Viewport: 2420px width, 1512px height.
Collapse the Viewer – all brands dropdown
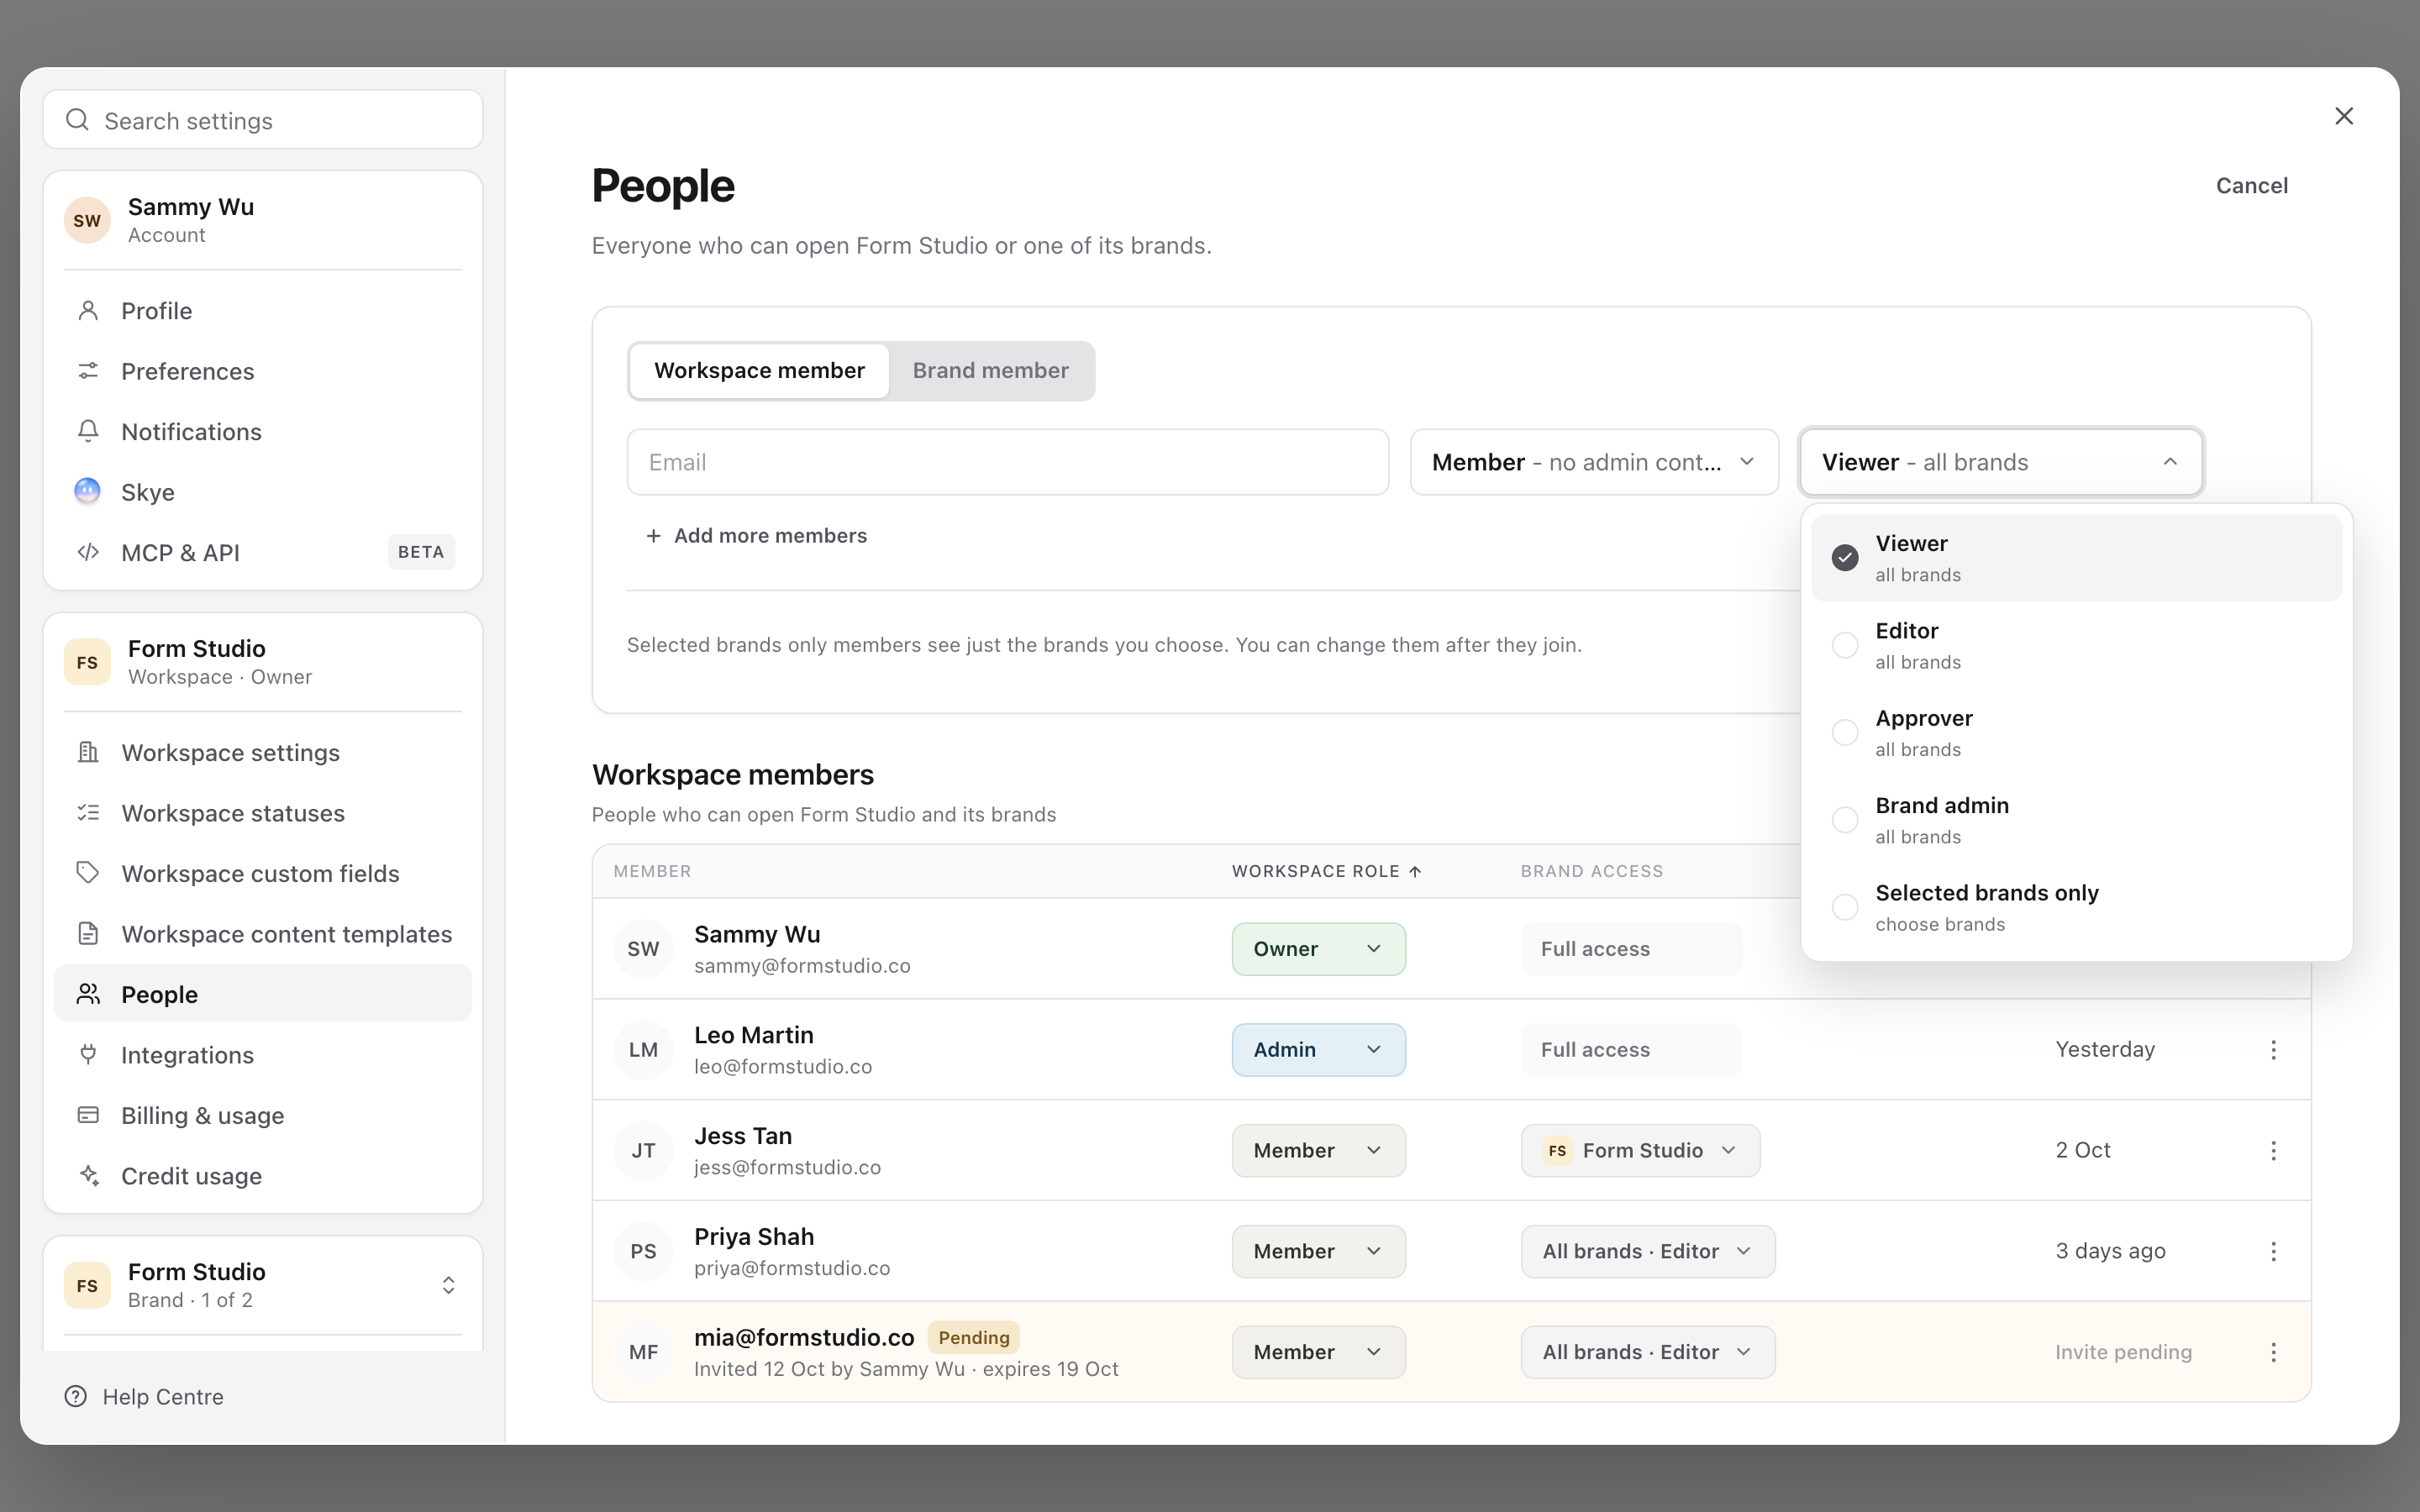pos(2001,462)
